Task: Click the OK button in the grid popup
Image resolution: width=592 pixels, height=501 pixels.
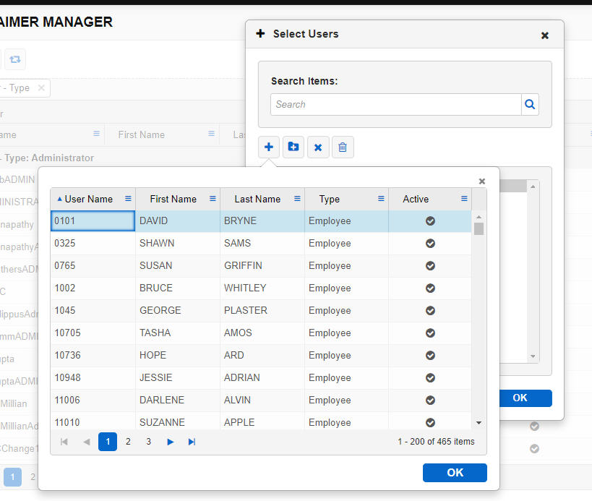Action: coord(455,472)
